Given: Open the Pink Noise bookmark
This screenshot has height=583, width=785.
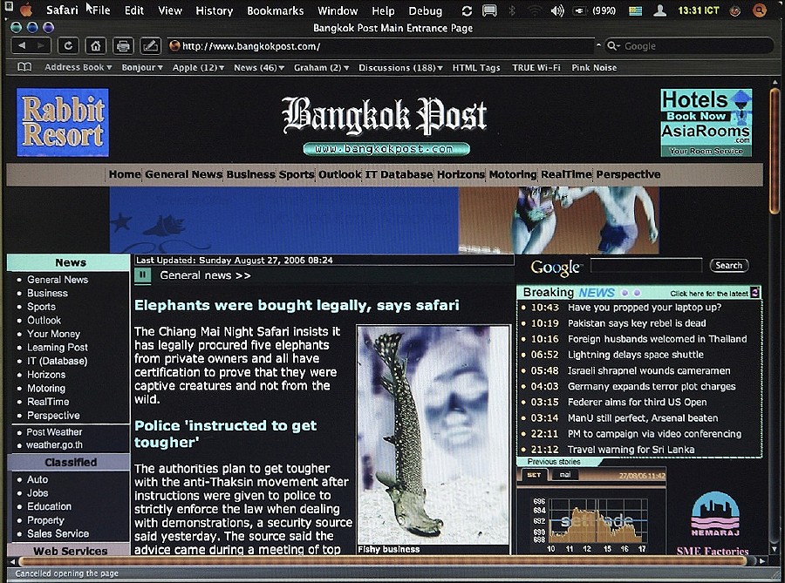Looking at the screenshot, I should (x=594, y=67).
